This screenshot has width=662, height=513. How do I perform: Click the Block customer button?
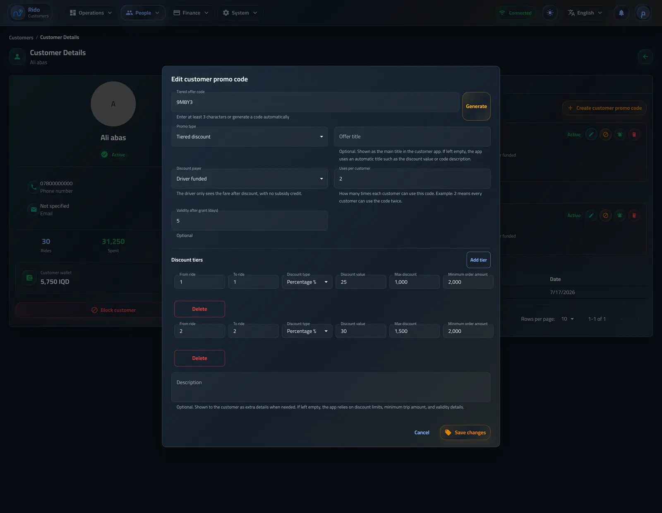[x=113, y=310]
